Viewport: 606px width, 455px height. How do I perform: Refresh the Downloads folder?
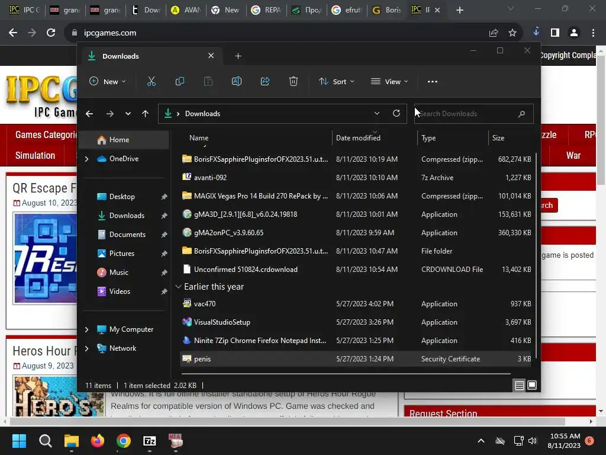click(x=396, y=113)
